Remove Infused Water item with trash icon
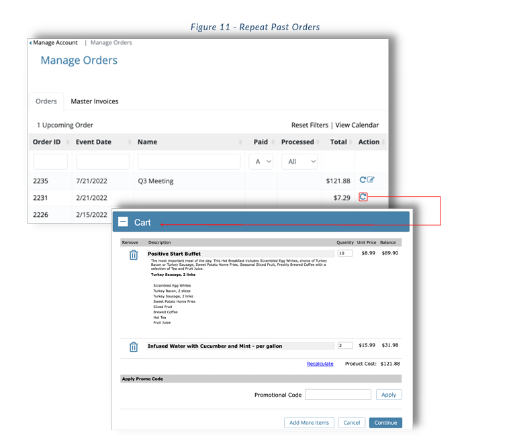Viewport: 513px width, 443px height. 134,347
